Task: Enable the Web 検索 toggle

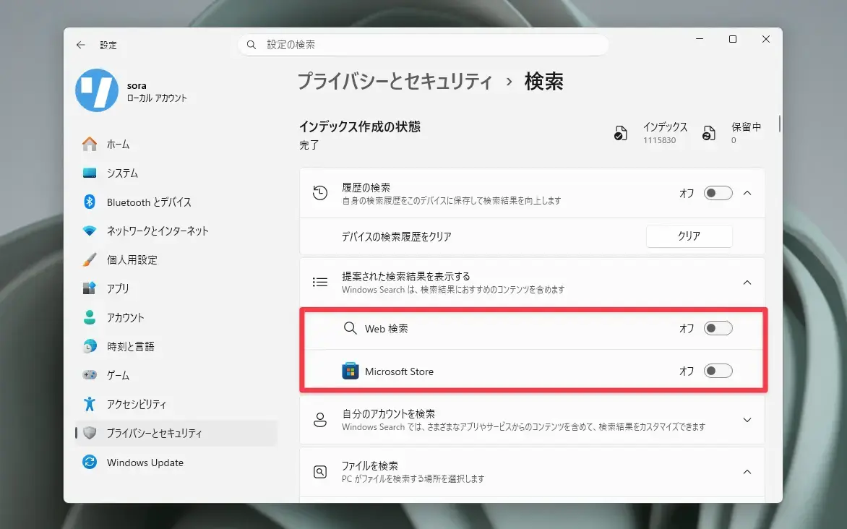Action: pos(718,328)
